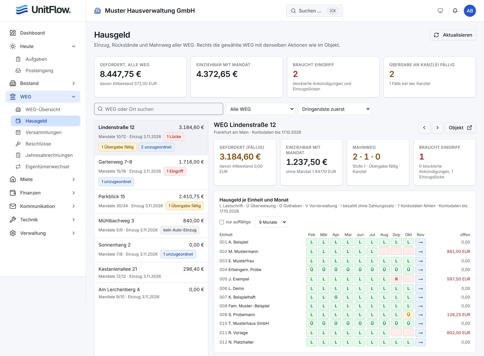Select the Parkblick 15 entry

click(151, 202)
